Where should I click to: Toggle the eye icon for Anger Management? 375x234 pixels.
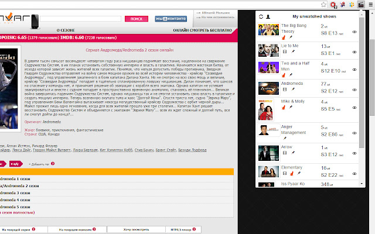click(x=354, y=133)
